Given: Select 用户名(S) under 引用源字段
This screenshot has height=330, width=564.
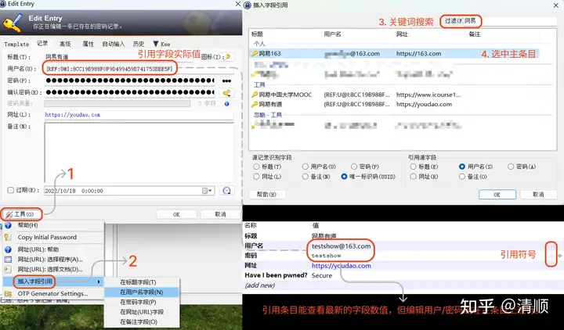Looking at the screenshot, I should [462, 167].
